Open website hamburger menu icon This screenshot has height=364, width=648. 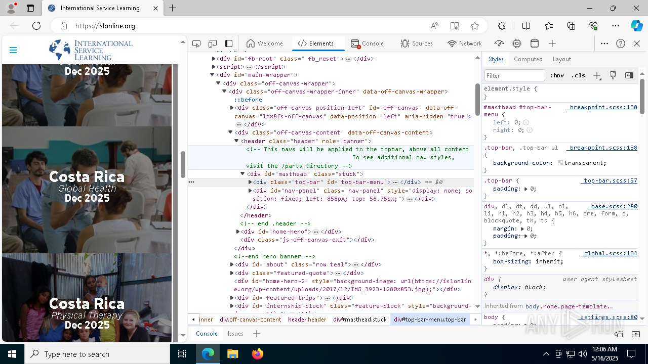click(x=13, y=50)
